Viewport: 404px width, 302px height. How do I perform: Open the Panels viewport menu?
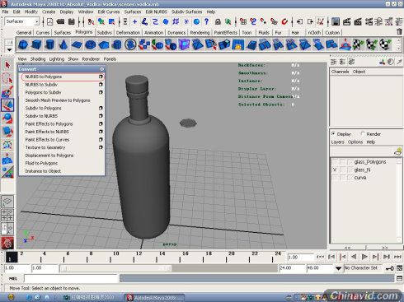click(110, 59)
